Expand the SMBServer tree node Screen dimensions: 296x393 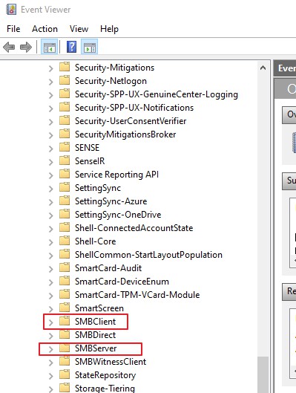point(50,349)
